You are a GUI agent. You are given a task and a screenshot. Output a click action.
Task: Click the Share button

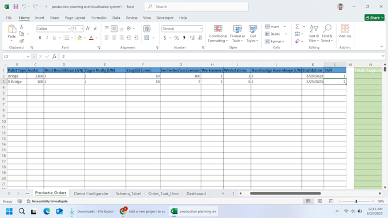pyautogui.click(x=374, y=18)
